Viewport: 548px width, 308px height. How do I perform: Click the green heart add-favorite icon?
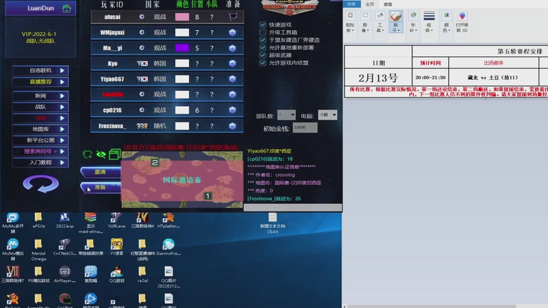point(88,154)
